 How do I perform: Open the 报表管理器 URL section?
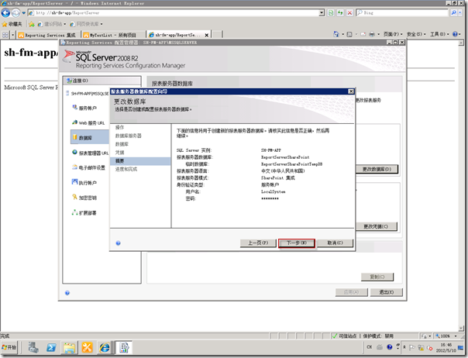pyautogui.click(x=90, y=153)
